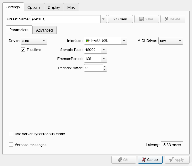
Task: Enable Use server synchronous mode
Action: (11, 134)
